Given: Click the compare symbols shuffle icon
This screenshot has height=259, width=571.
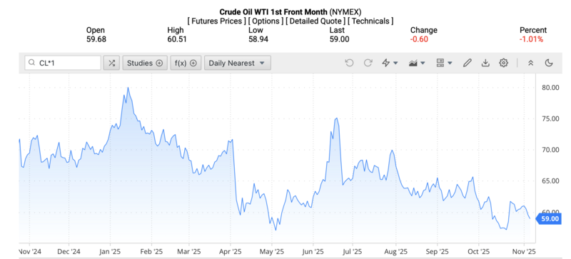Looking at the screenshot, I should [x=111, y=63].
